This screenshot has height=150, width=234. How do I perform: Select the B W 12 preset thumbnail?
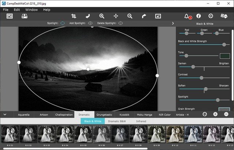(212, 134)
